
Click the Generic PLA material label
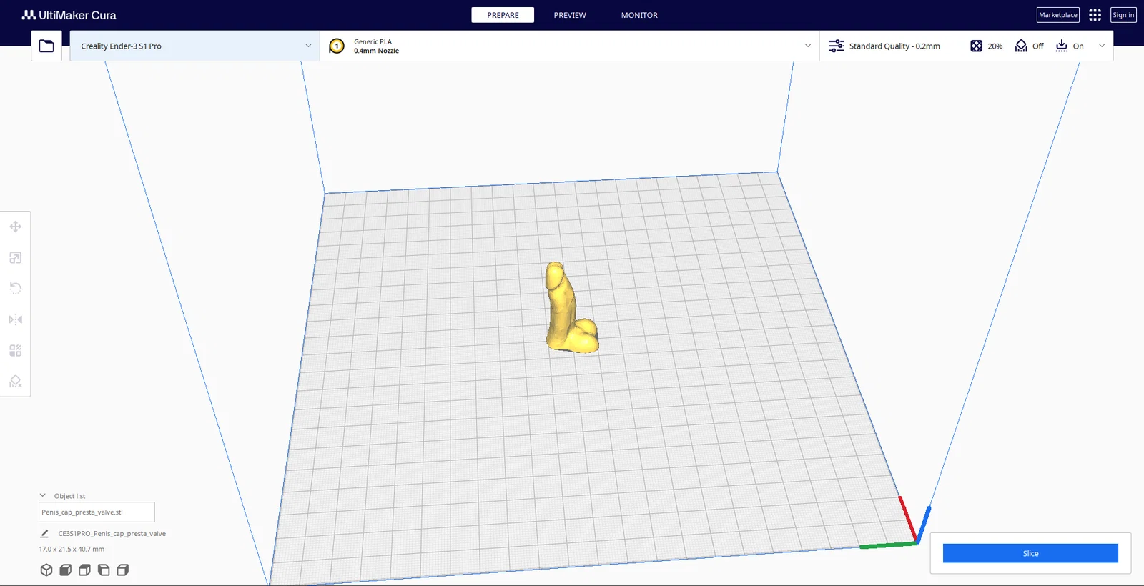click(x=373, y=41)
